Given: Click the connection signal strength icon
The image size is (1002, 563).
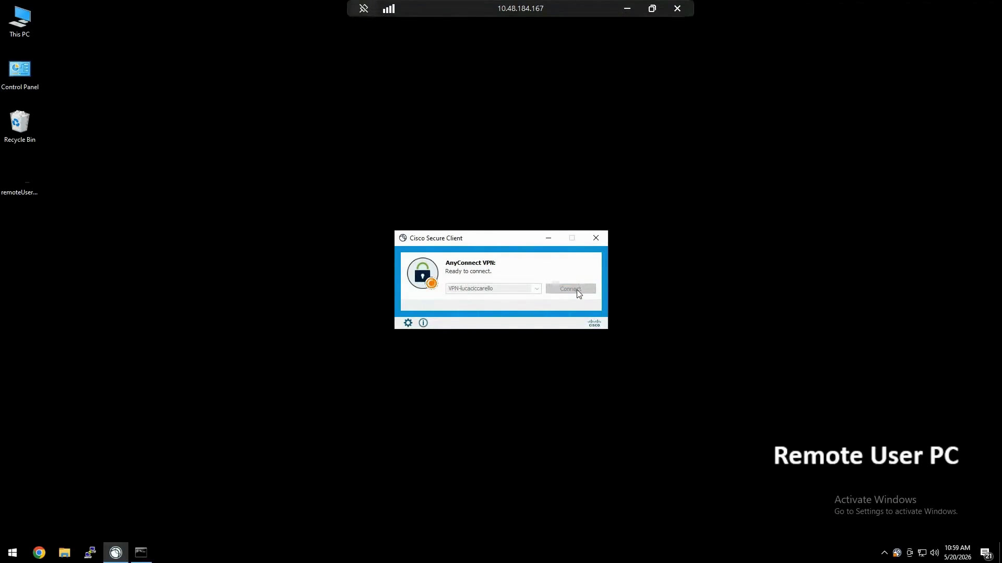Looking at the screenshot, I should (389, 8).
